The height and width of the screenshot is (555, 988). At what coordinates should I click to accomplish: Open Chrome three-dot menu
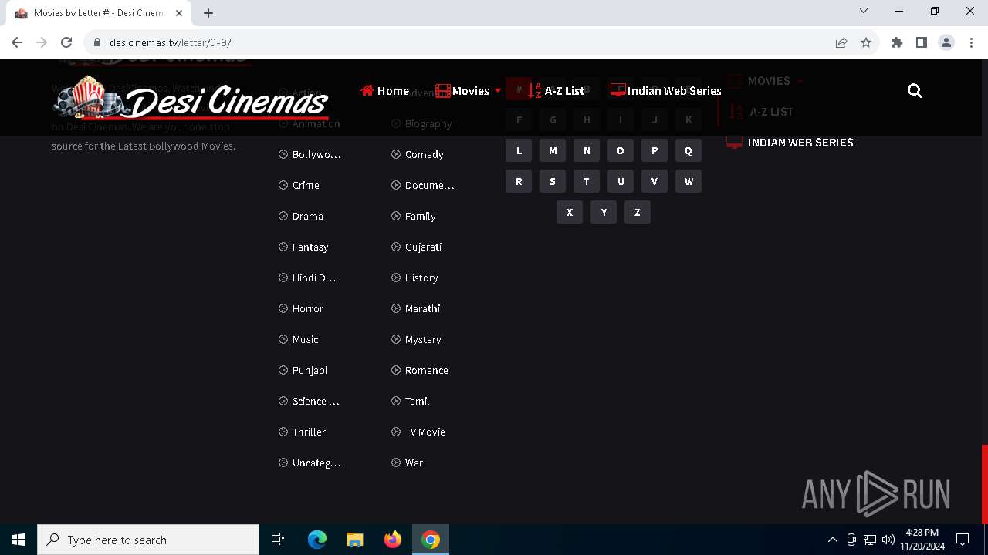tap(971, 42)
